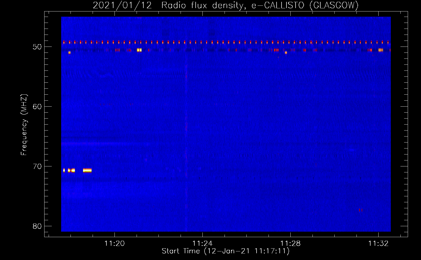421x260 pixels.
Task: Click the 'Frequency (MHZ)' axis label
Action: coord(24,125)
